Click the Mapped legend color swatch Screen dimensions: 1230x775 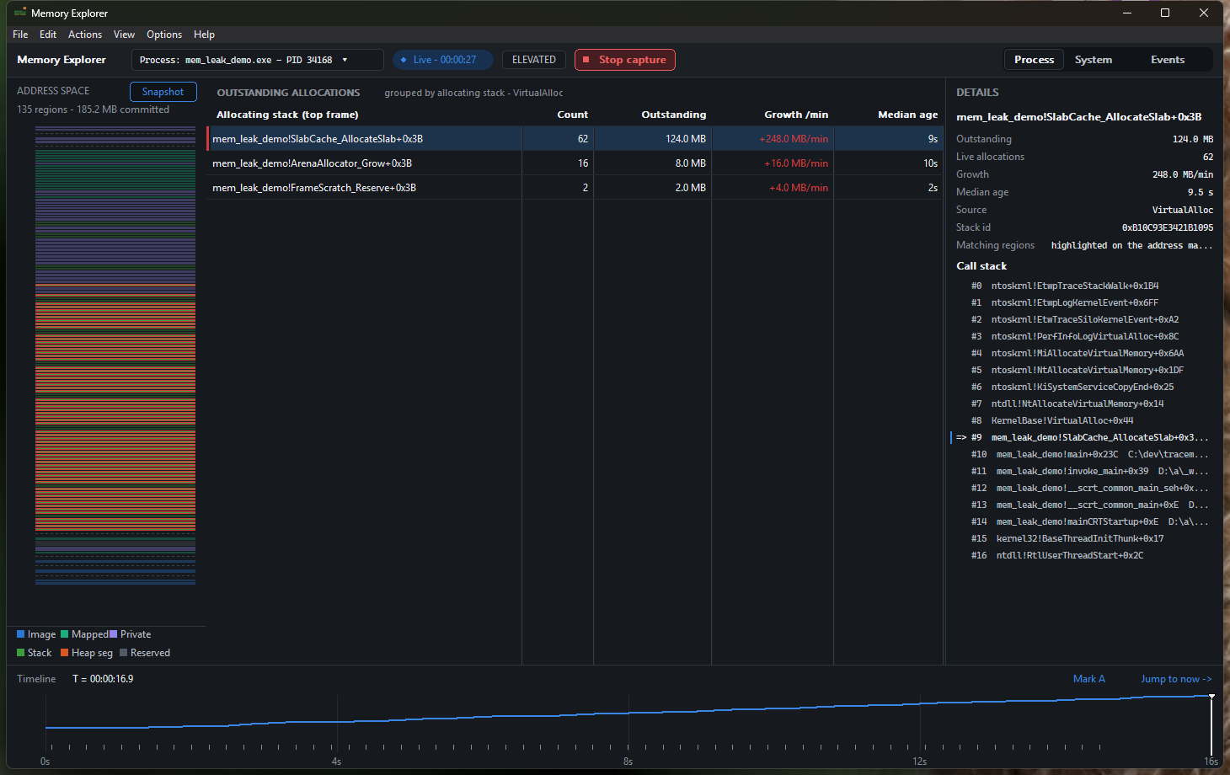pos(65,634)
